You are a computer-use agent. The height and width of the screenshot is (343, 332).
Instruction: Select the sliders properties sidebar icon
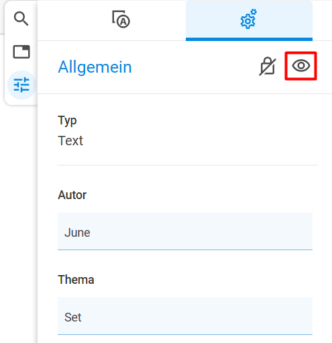pos(21,85)
